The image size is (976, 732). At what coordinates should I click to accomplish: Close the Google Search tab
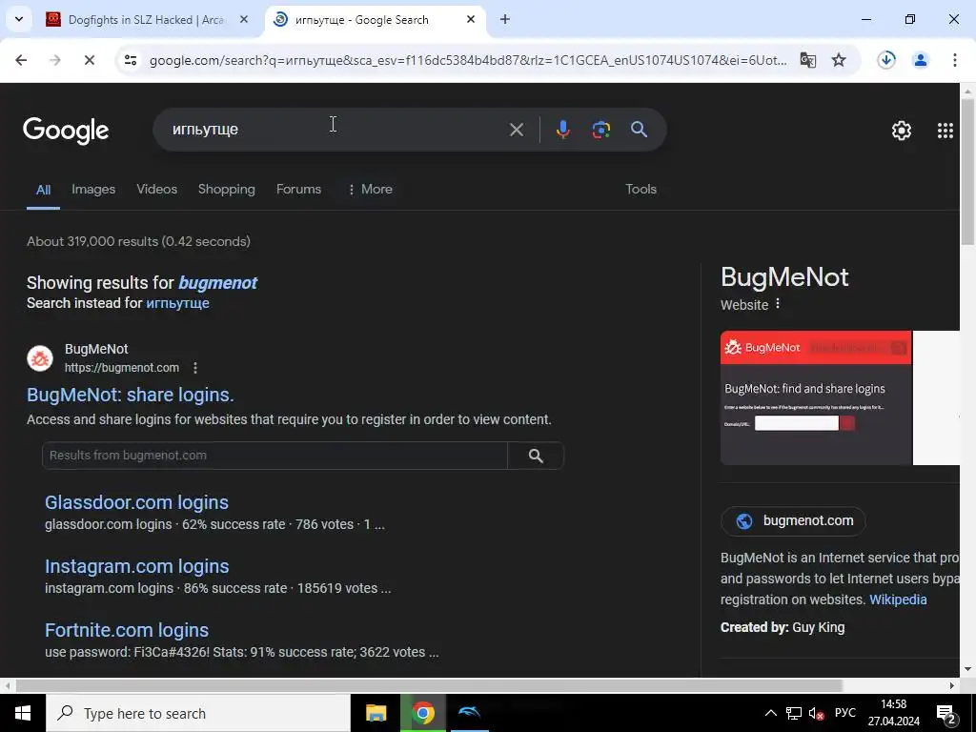(x=471, y=20)
